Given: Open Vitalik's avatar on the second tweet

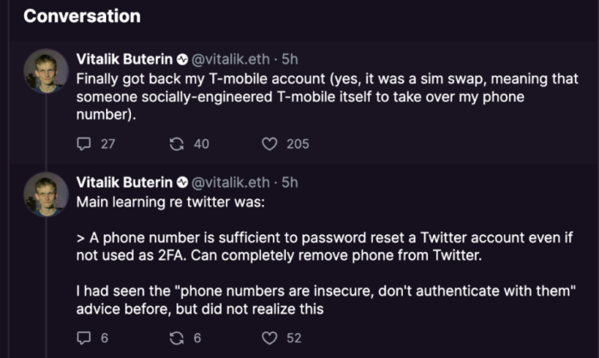Looking at the screenshot, I should [46, 195].
